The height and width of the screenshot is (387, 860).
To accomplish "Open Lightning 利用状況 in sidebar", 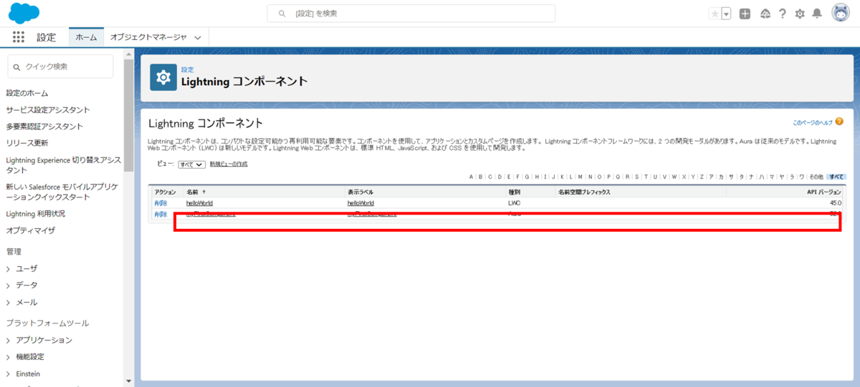I will (35, 214).
